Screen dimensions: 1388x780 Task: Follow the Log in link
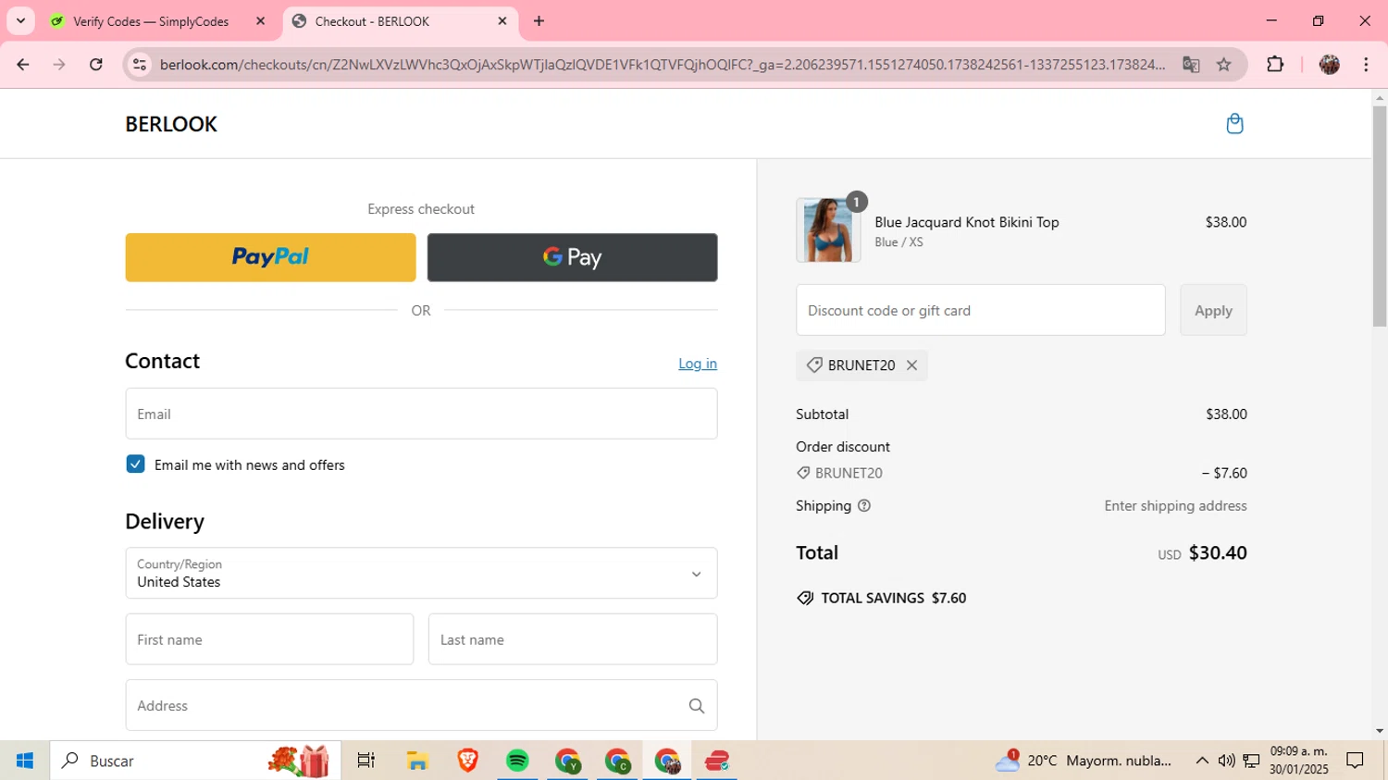698,364
